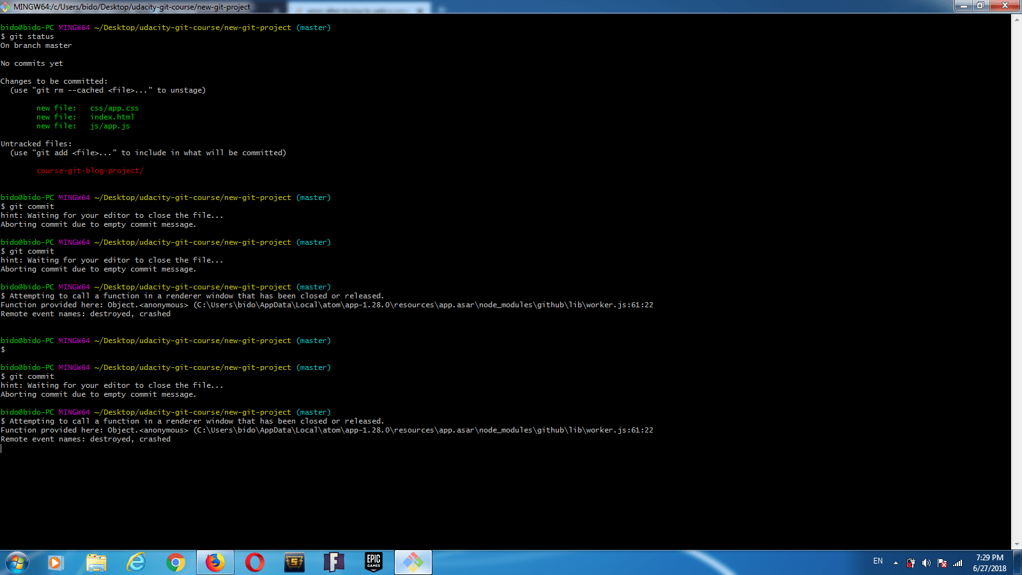
Task: Click the "git rm --cached" hint line
Action: click(x=108, y=91)
